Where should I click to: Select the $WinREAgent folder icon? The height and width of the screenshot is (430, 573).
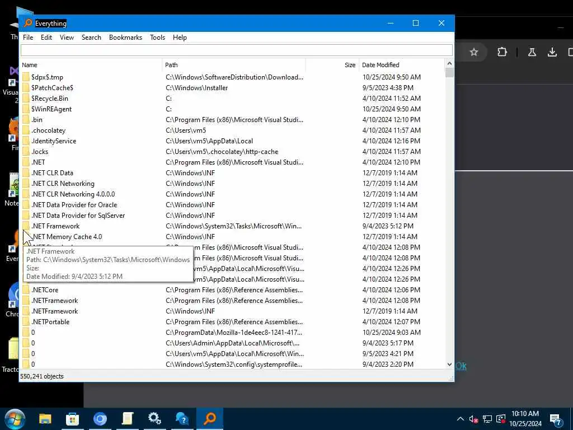[x=26, y=109]
